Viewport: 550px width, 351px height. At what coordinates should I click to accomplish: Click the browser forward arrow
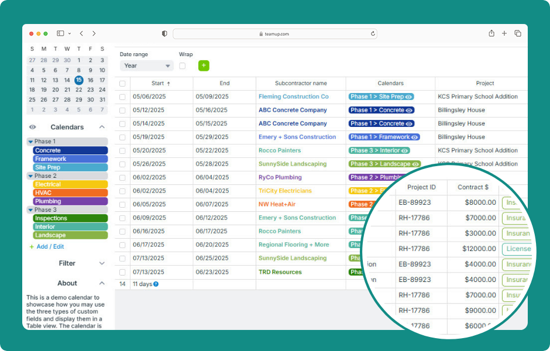[94, 34]
